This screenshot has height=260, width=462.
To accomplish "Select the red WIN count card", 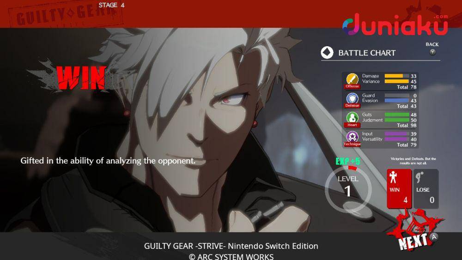I will [x=399, y=189].
